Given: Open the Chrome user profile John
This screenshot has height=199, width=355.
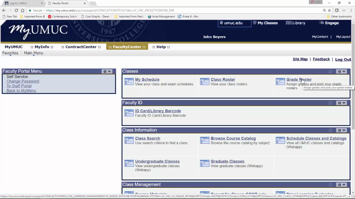Looking at the screenshot, I should [316, 2].
